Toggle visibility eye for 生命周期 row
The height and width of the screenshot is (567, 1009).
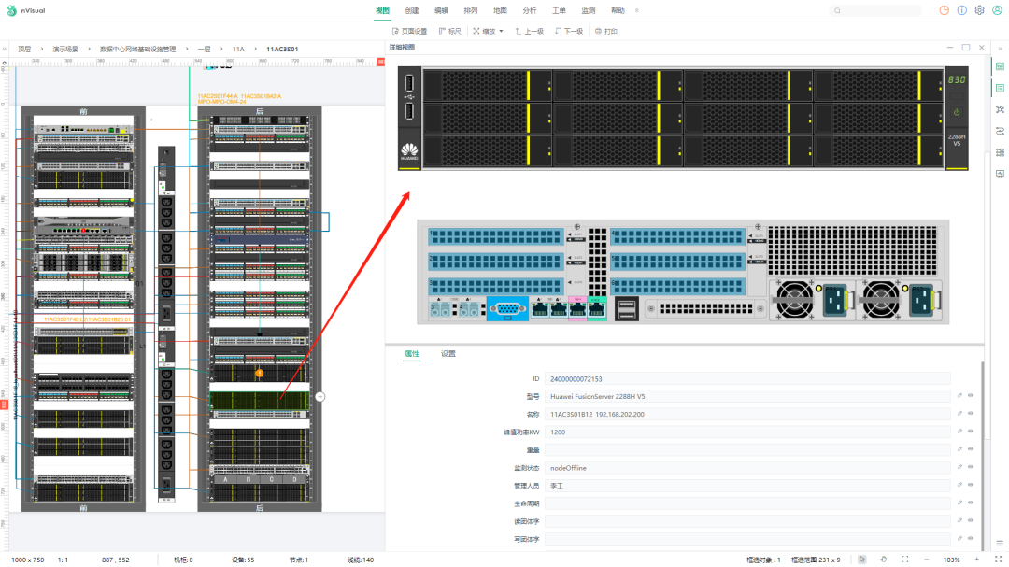971,503
